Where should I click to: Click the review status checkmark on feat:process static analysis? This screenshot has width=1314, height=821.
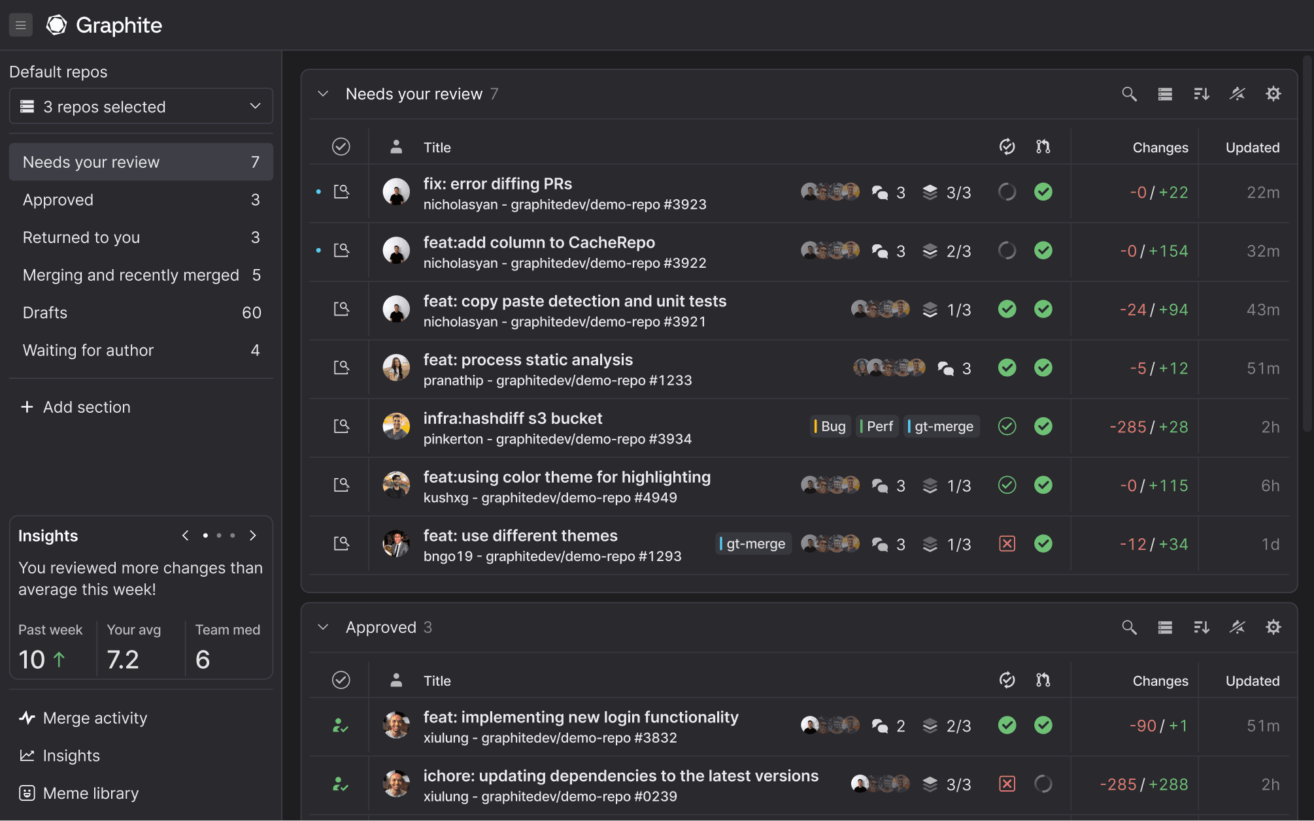click(1006, 367)
